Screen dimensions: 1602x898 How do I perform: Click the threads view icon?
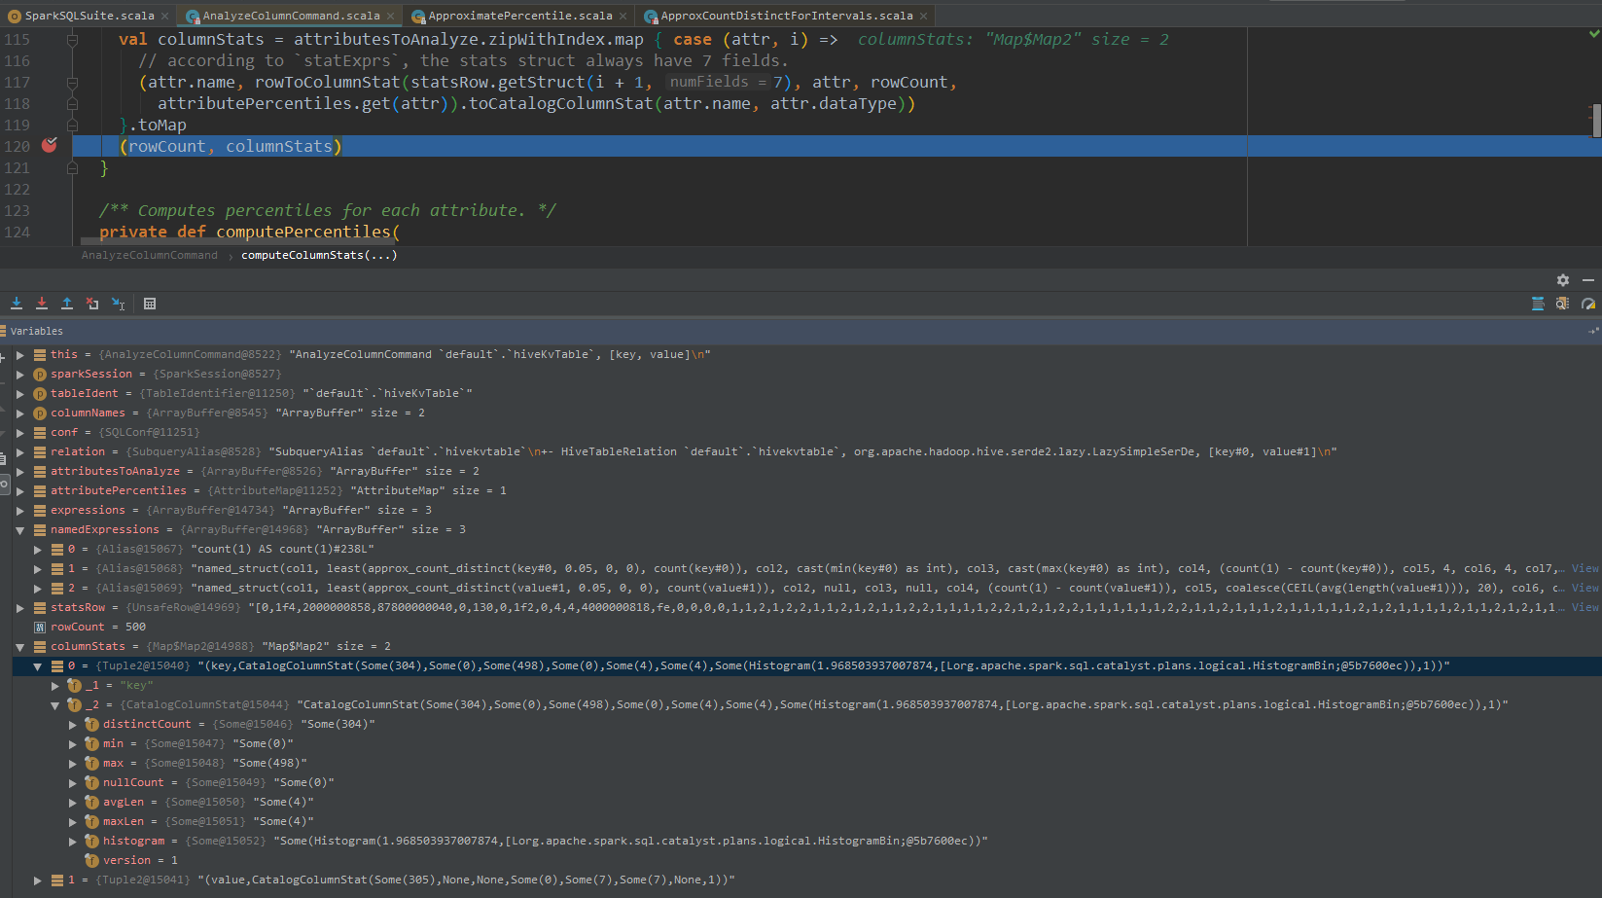(1538, 304)
